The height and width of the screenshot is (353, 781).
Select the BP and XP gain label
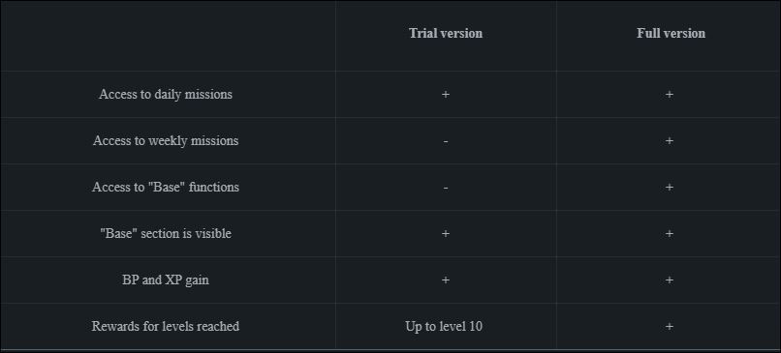[x=166, y=279]
